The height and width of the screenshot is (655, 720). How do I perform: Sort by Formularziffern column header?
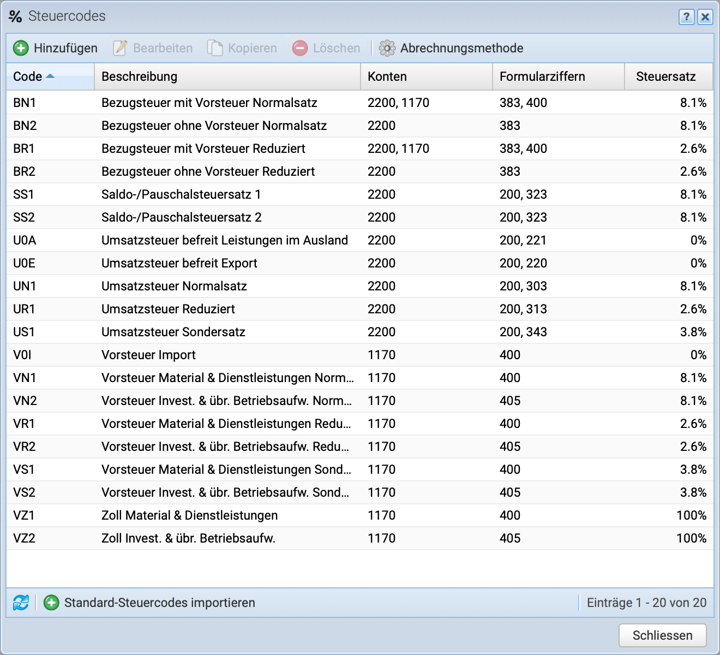click(x=559, y=76)
